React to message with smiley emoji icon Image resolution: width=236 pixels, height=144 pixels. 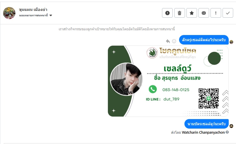click(x=174, y=41)
